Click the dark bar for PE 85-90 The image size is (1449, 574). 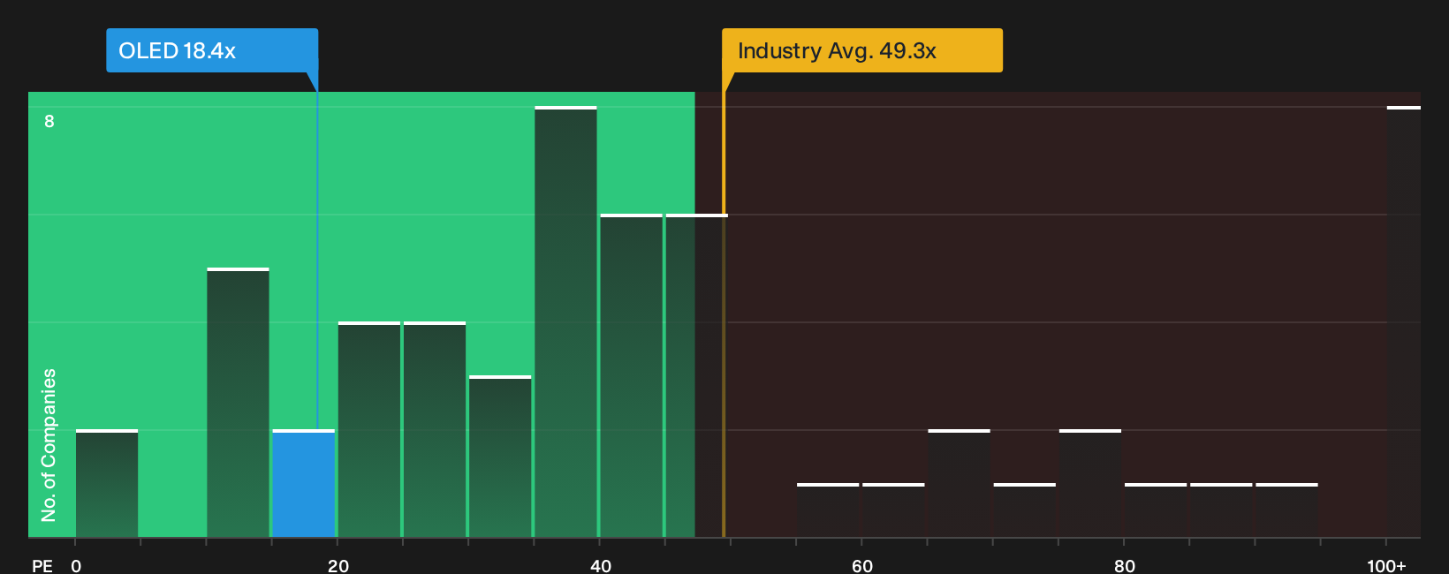tap(1221, 510)
